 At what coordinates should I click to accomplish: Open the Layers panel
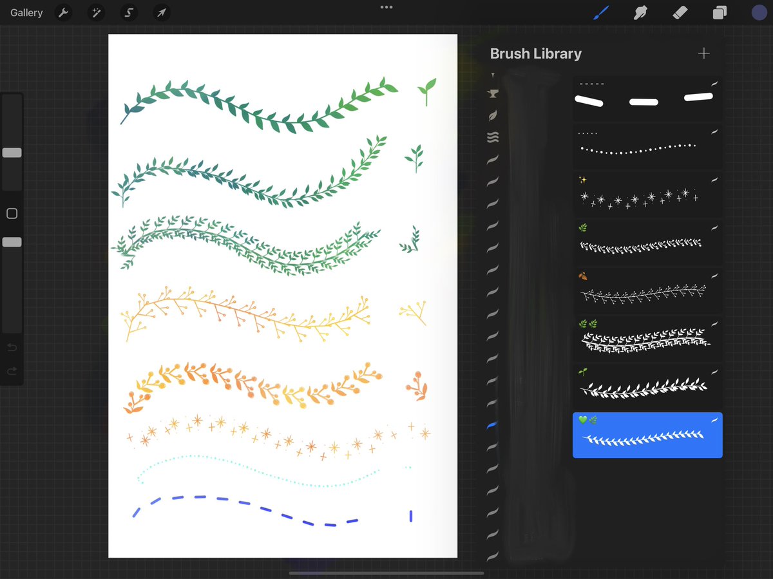[720, 12]
